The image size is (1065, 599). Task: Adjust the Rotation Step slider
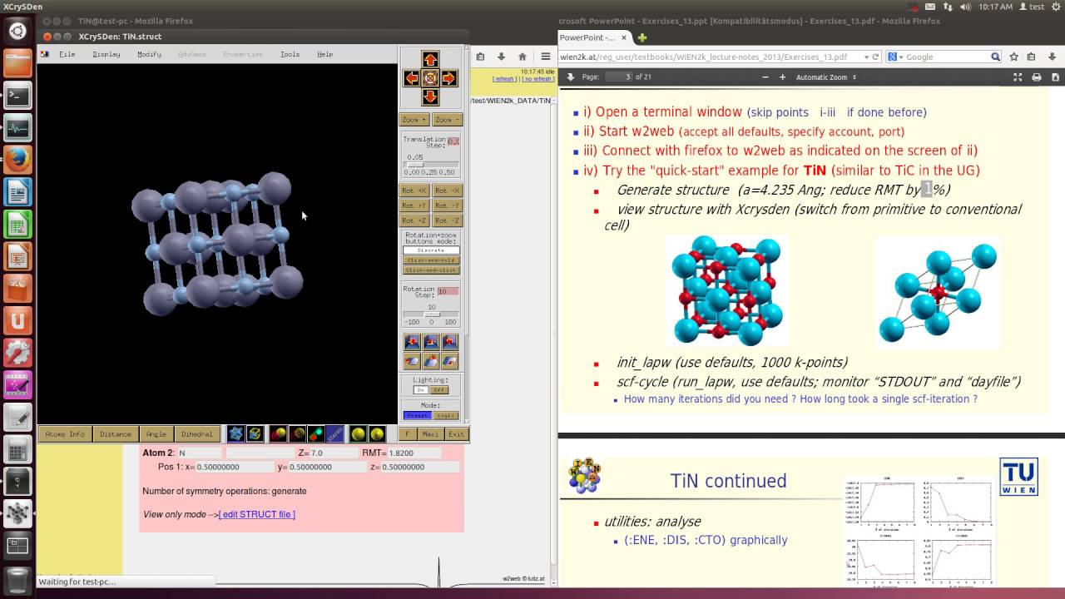click(x=431, y=314)
